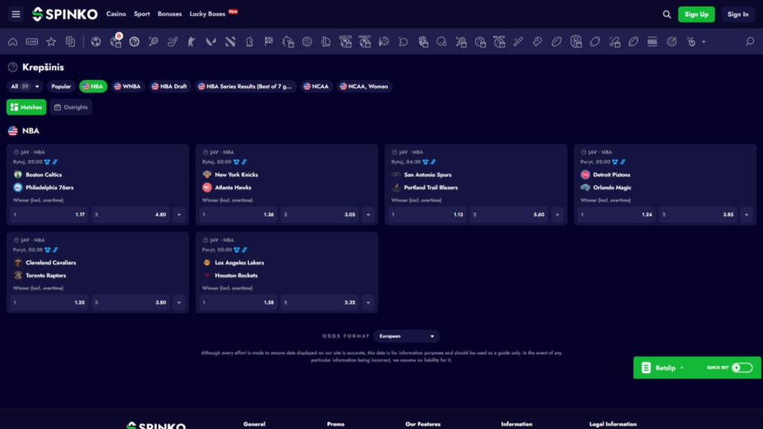Select the NCAA league chip
Screen dimensions: 763x429
click(316, 86)
